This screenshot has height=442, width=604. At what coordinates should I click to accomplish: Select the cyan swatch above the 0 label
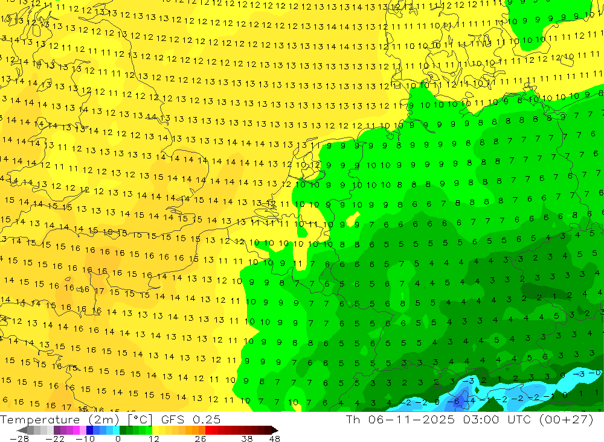[117, 430]
